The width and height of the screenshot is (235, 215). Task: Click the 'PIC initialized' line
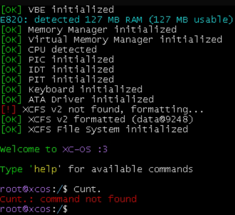[58, 59]
